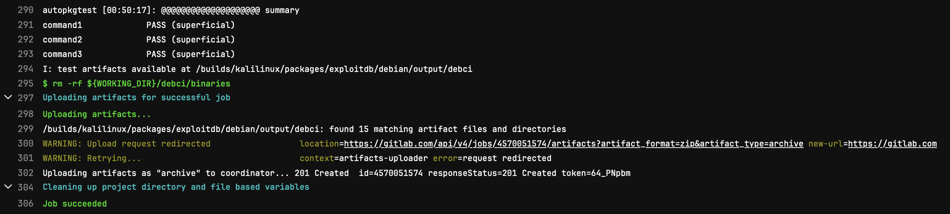
Task: Click line number 298
Action: [x=25, y=114]
